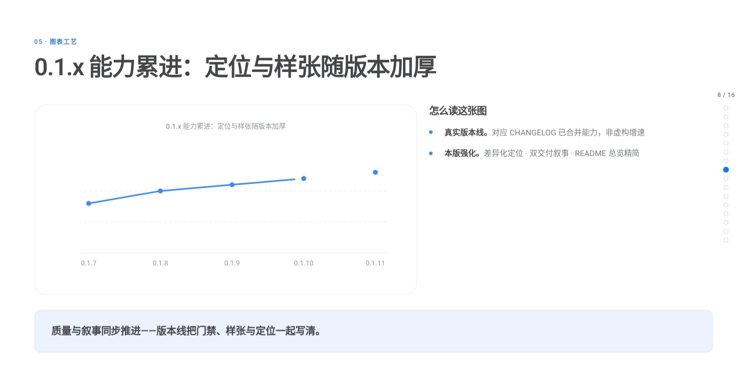Click the '0.1.11' x-axis label

[x=375, y=263]
